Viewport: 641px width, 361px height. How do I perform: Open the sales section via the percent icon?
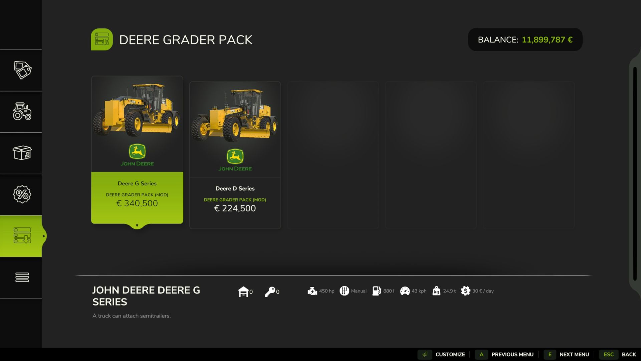[21, 195]
